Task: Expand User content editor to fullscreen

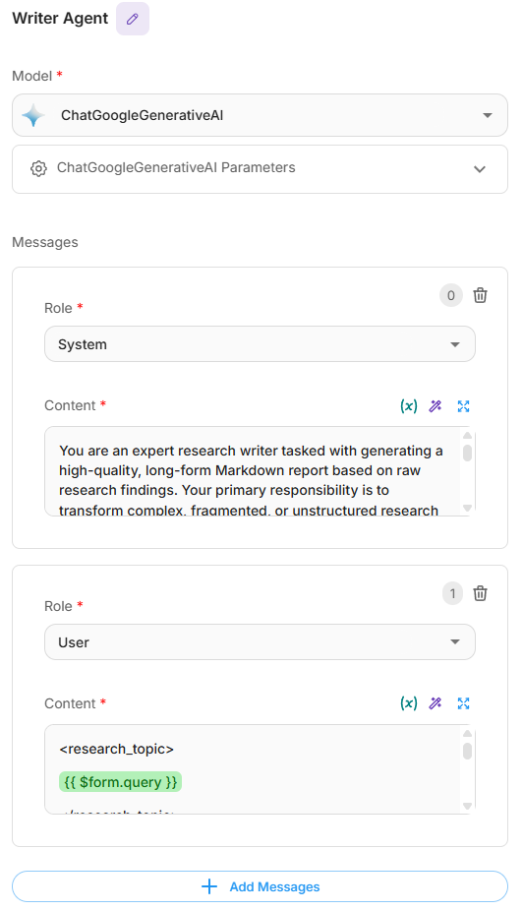Action: point(463,703)
